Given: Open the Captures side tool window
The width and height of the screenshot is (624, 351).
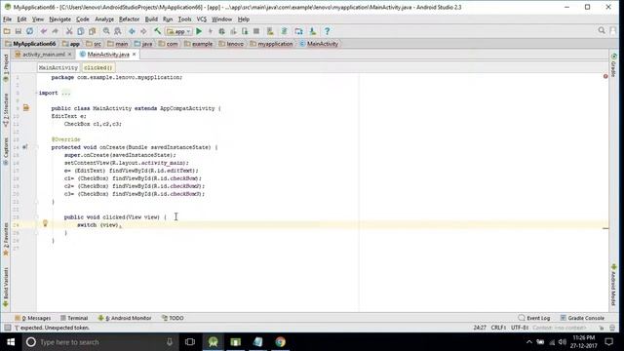Looking at the screenshot, I should 6,151.
